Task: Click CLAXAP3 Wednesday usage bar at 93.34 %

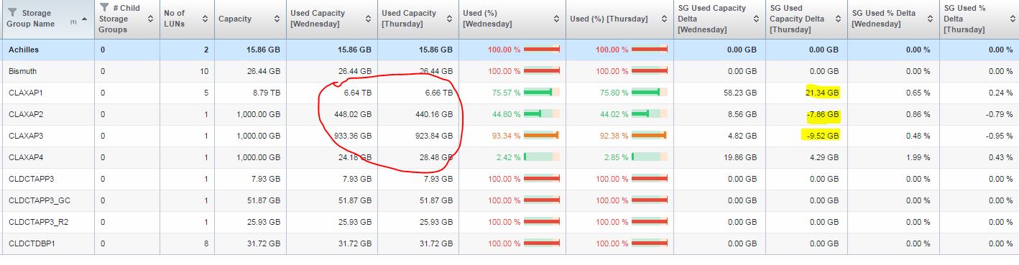Action: (542, 136)
